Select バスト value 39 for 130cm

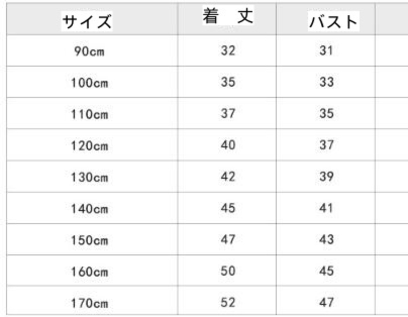326,177
